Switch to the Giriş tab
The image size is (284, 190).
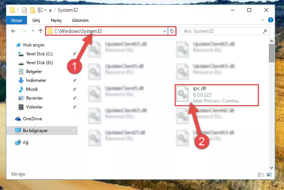tap(36, 20)
